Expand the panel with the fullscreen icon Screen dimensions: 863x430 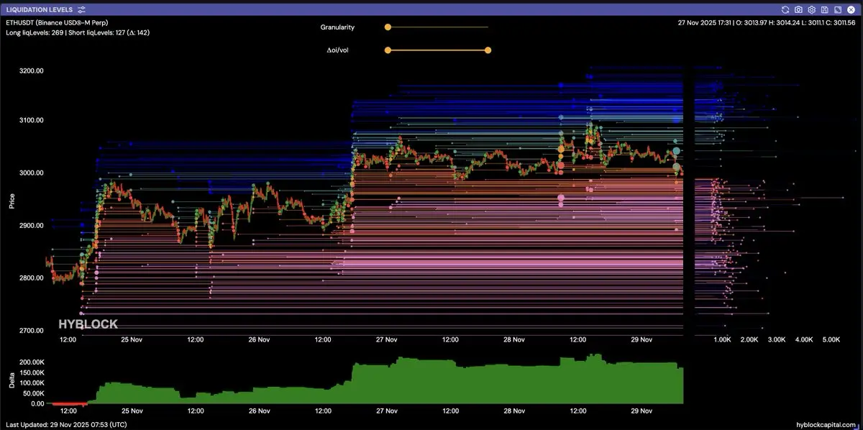(x=838, y=9)
